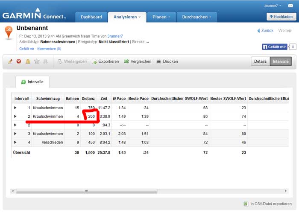Click the Zurück link
Screen dimensions: 299x213
pos(265,30)
